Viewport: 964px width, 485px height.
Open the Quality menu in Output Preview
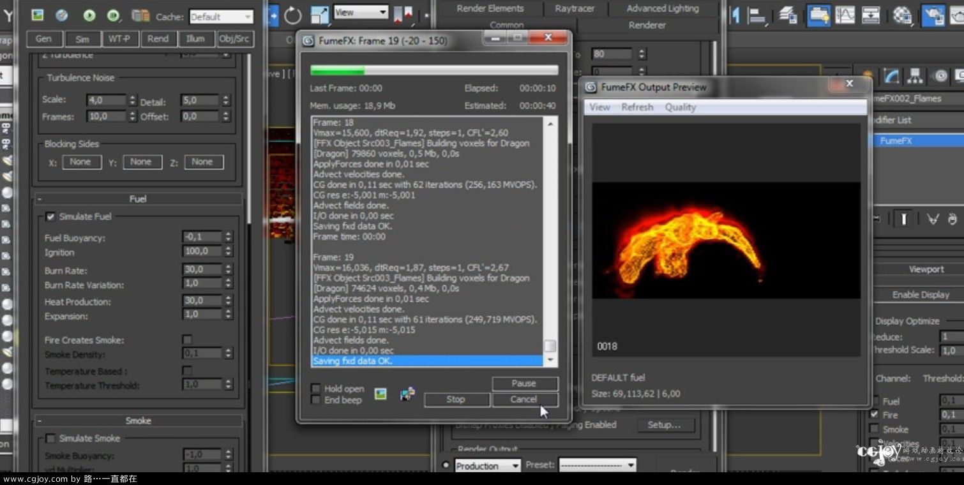click(x=680, y=107)
